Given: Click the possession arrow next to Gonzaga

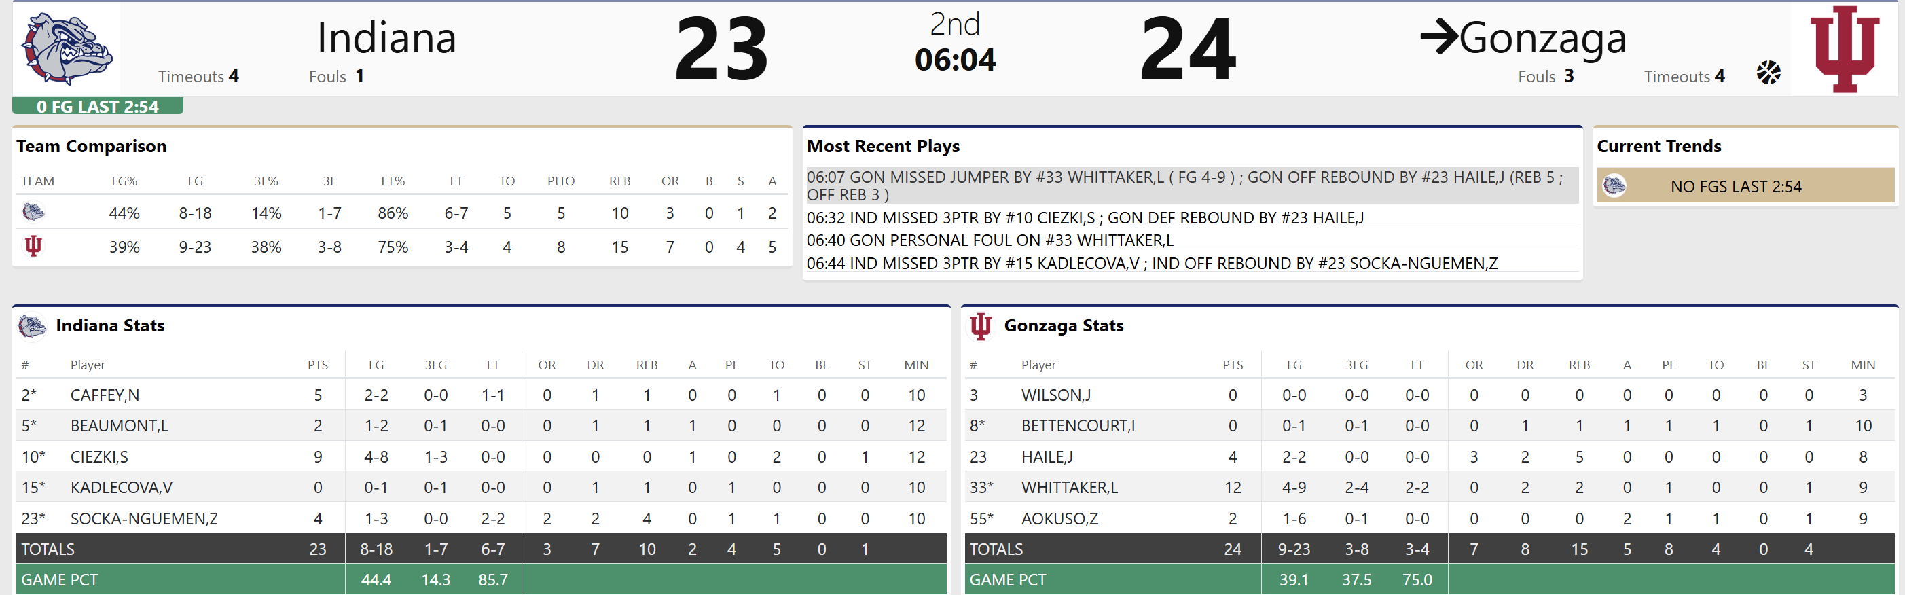Looking at the screenshot, I should (1438, 37).
